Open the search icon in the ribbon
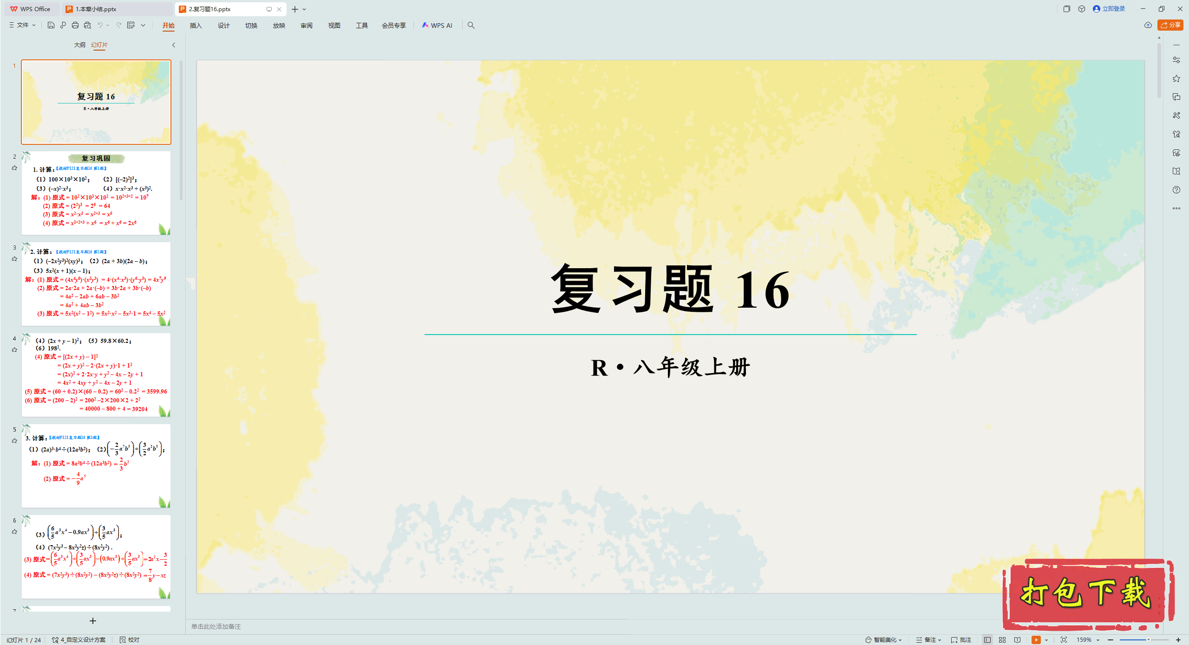This screenshot has width=1189, height=645. [x=470, y=26]
